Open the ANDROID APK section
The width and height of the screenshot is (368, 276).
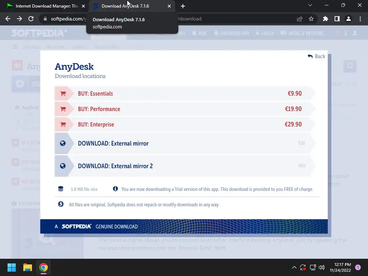click(x=232, y=33)
